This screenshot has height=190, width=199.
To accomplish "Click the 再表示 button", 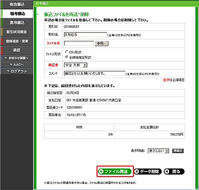I will pos(178,151).
